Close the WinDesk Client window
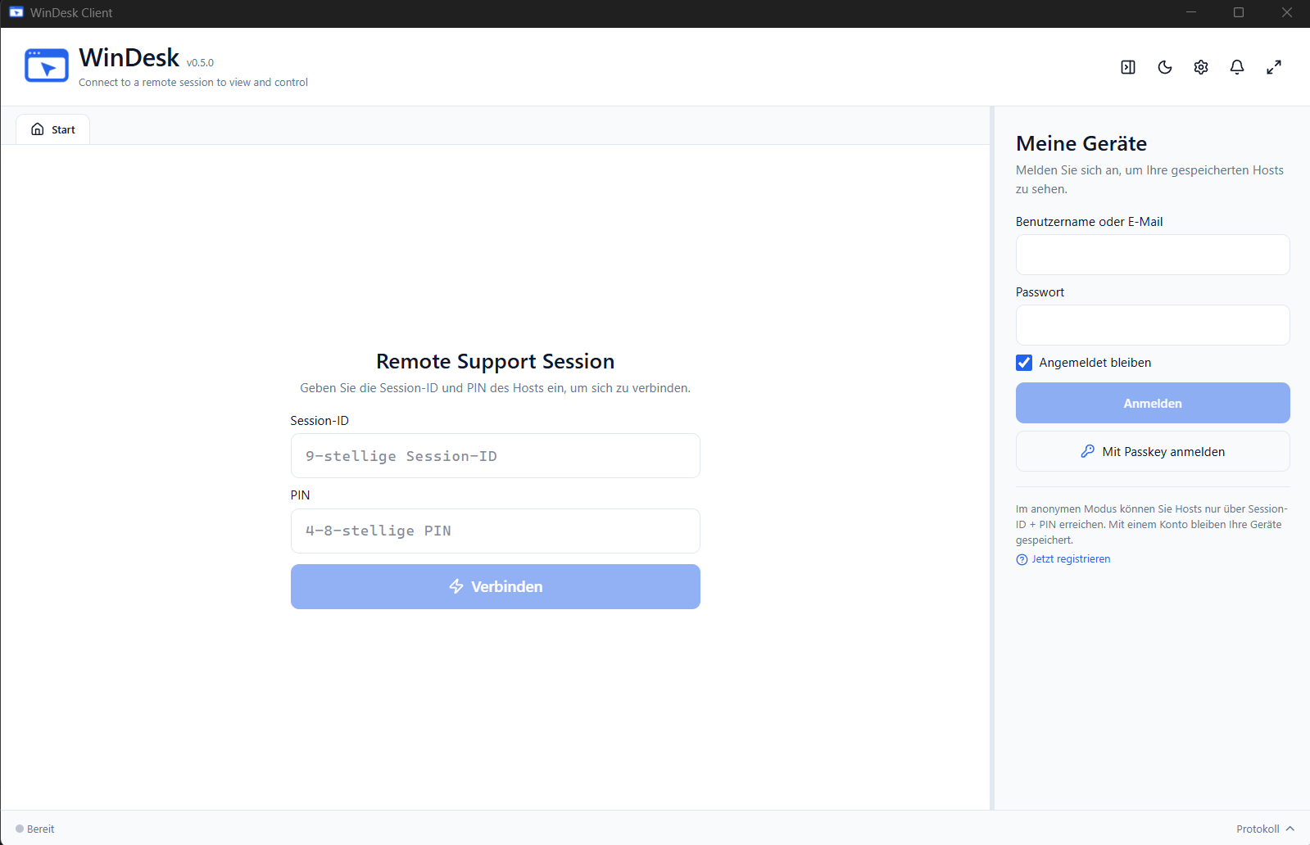 (x=1286, y=12)
